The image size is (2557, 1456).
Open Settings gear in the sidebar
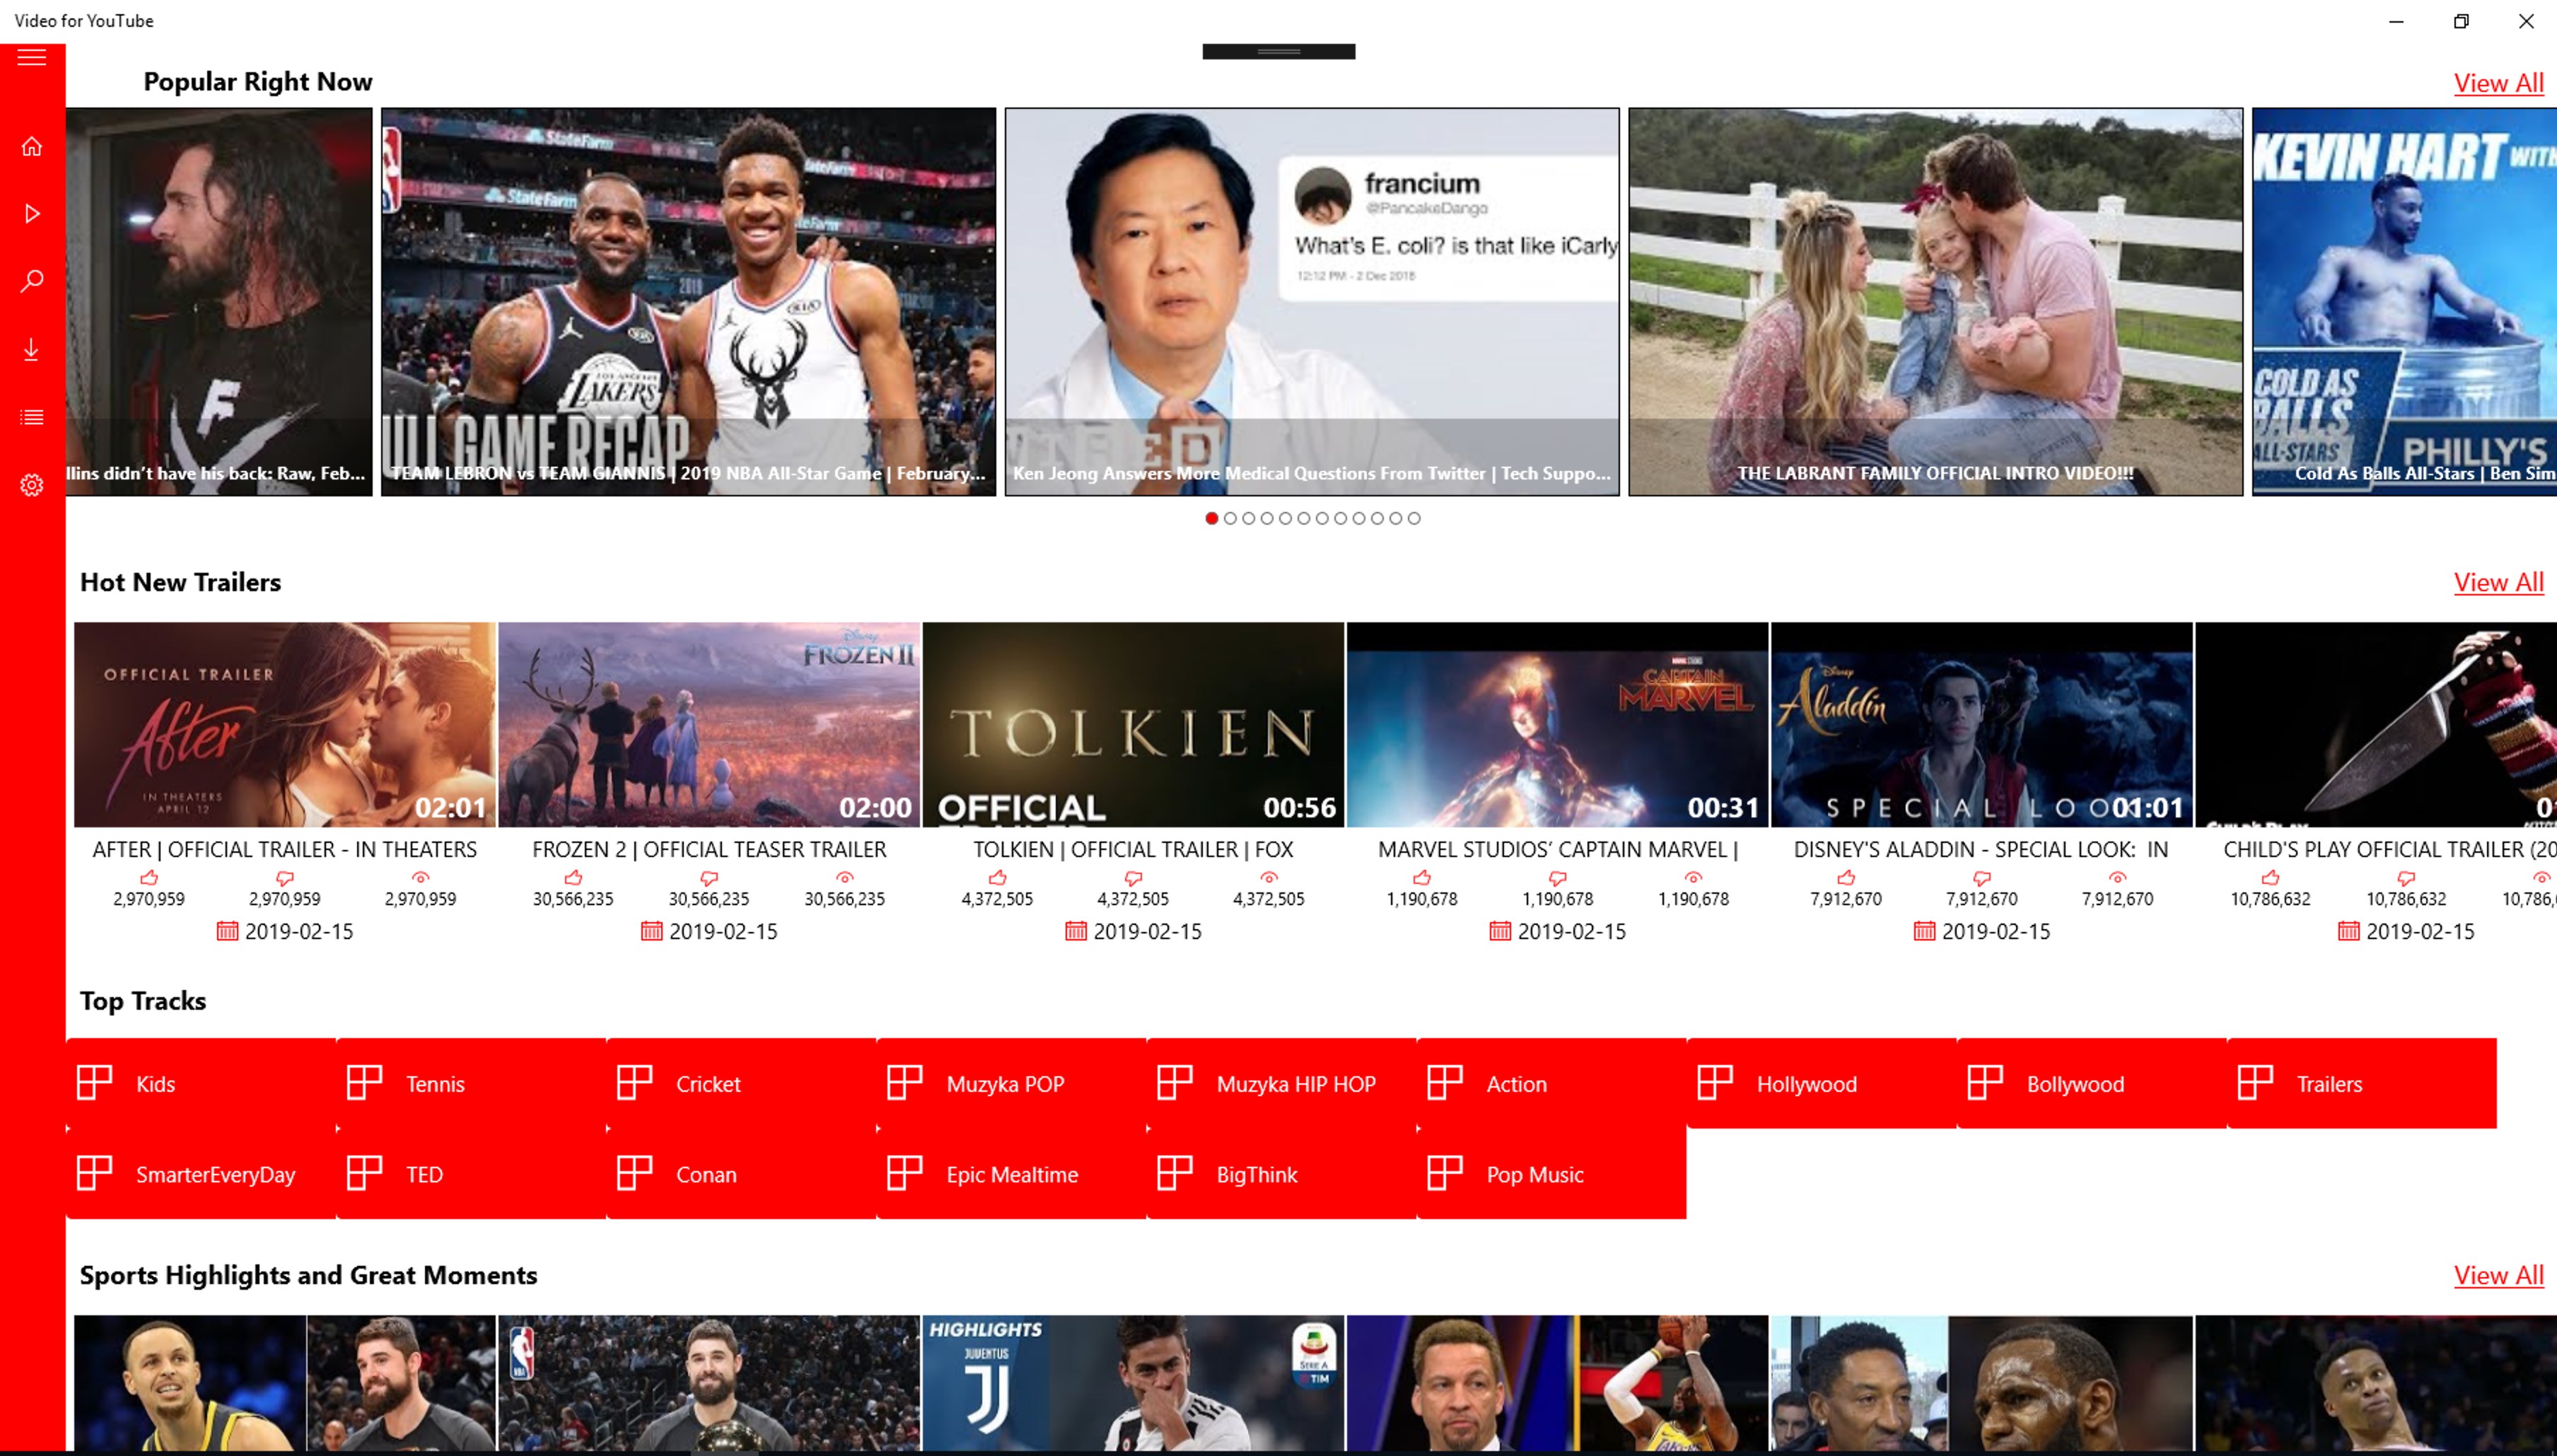32,485
